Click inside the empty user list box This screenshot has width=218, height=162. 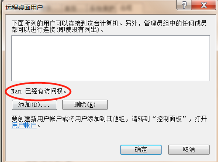click(111, 58)
